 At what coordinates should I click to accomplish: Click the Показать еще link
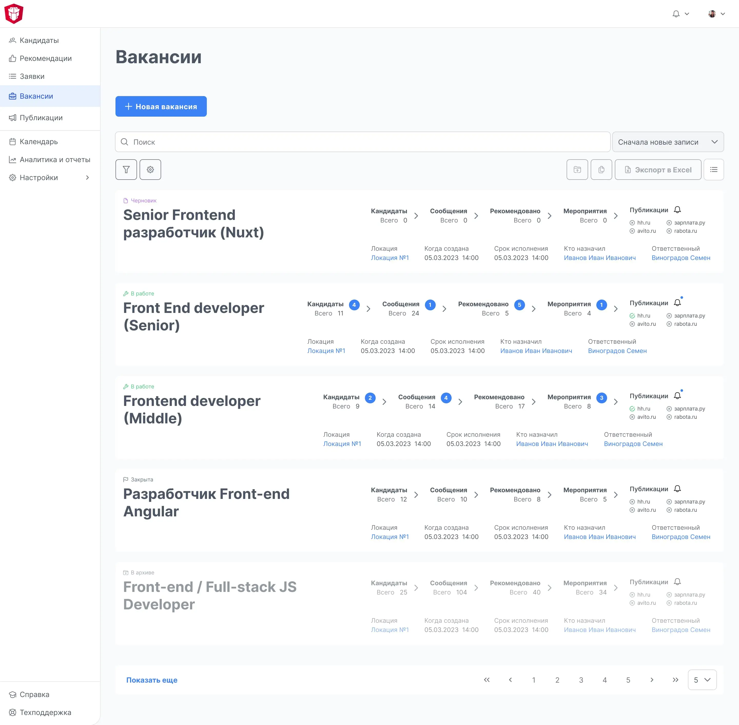pos(152,680)
